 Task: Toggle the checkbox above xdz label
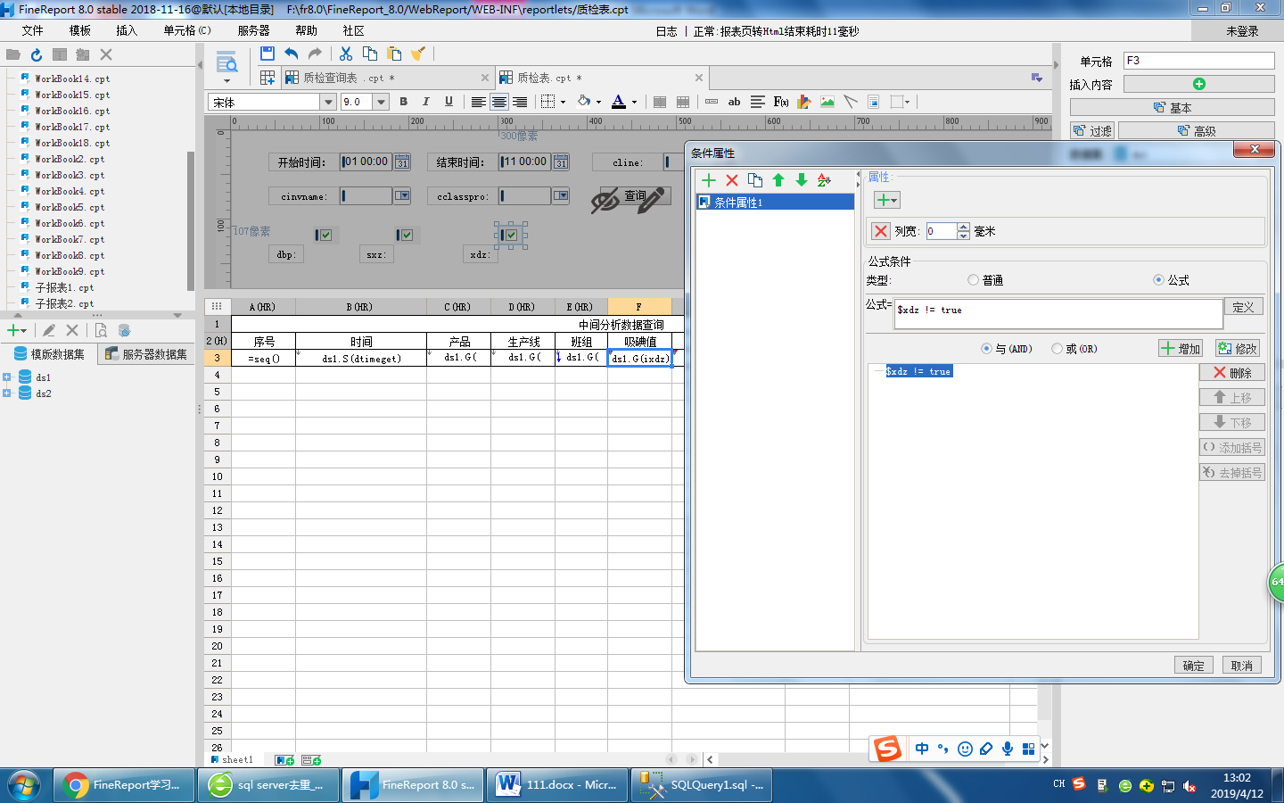511,235
